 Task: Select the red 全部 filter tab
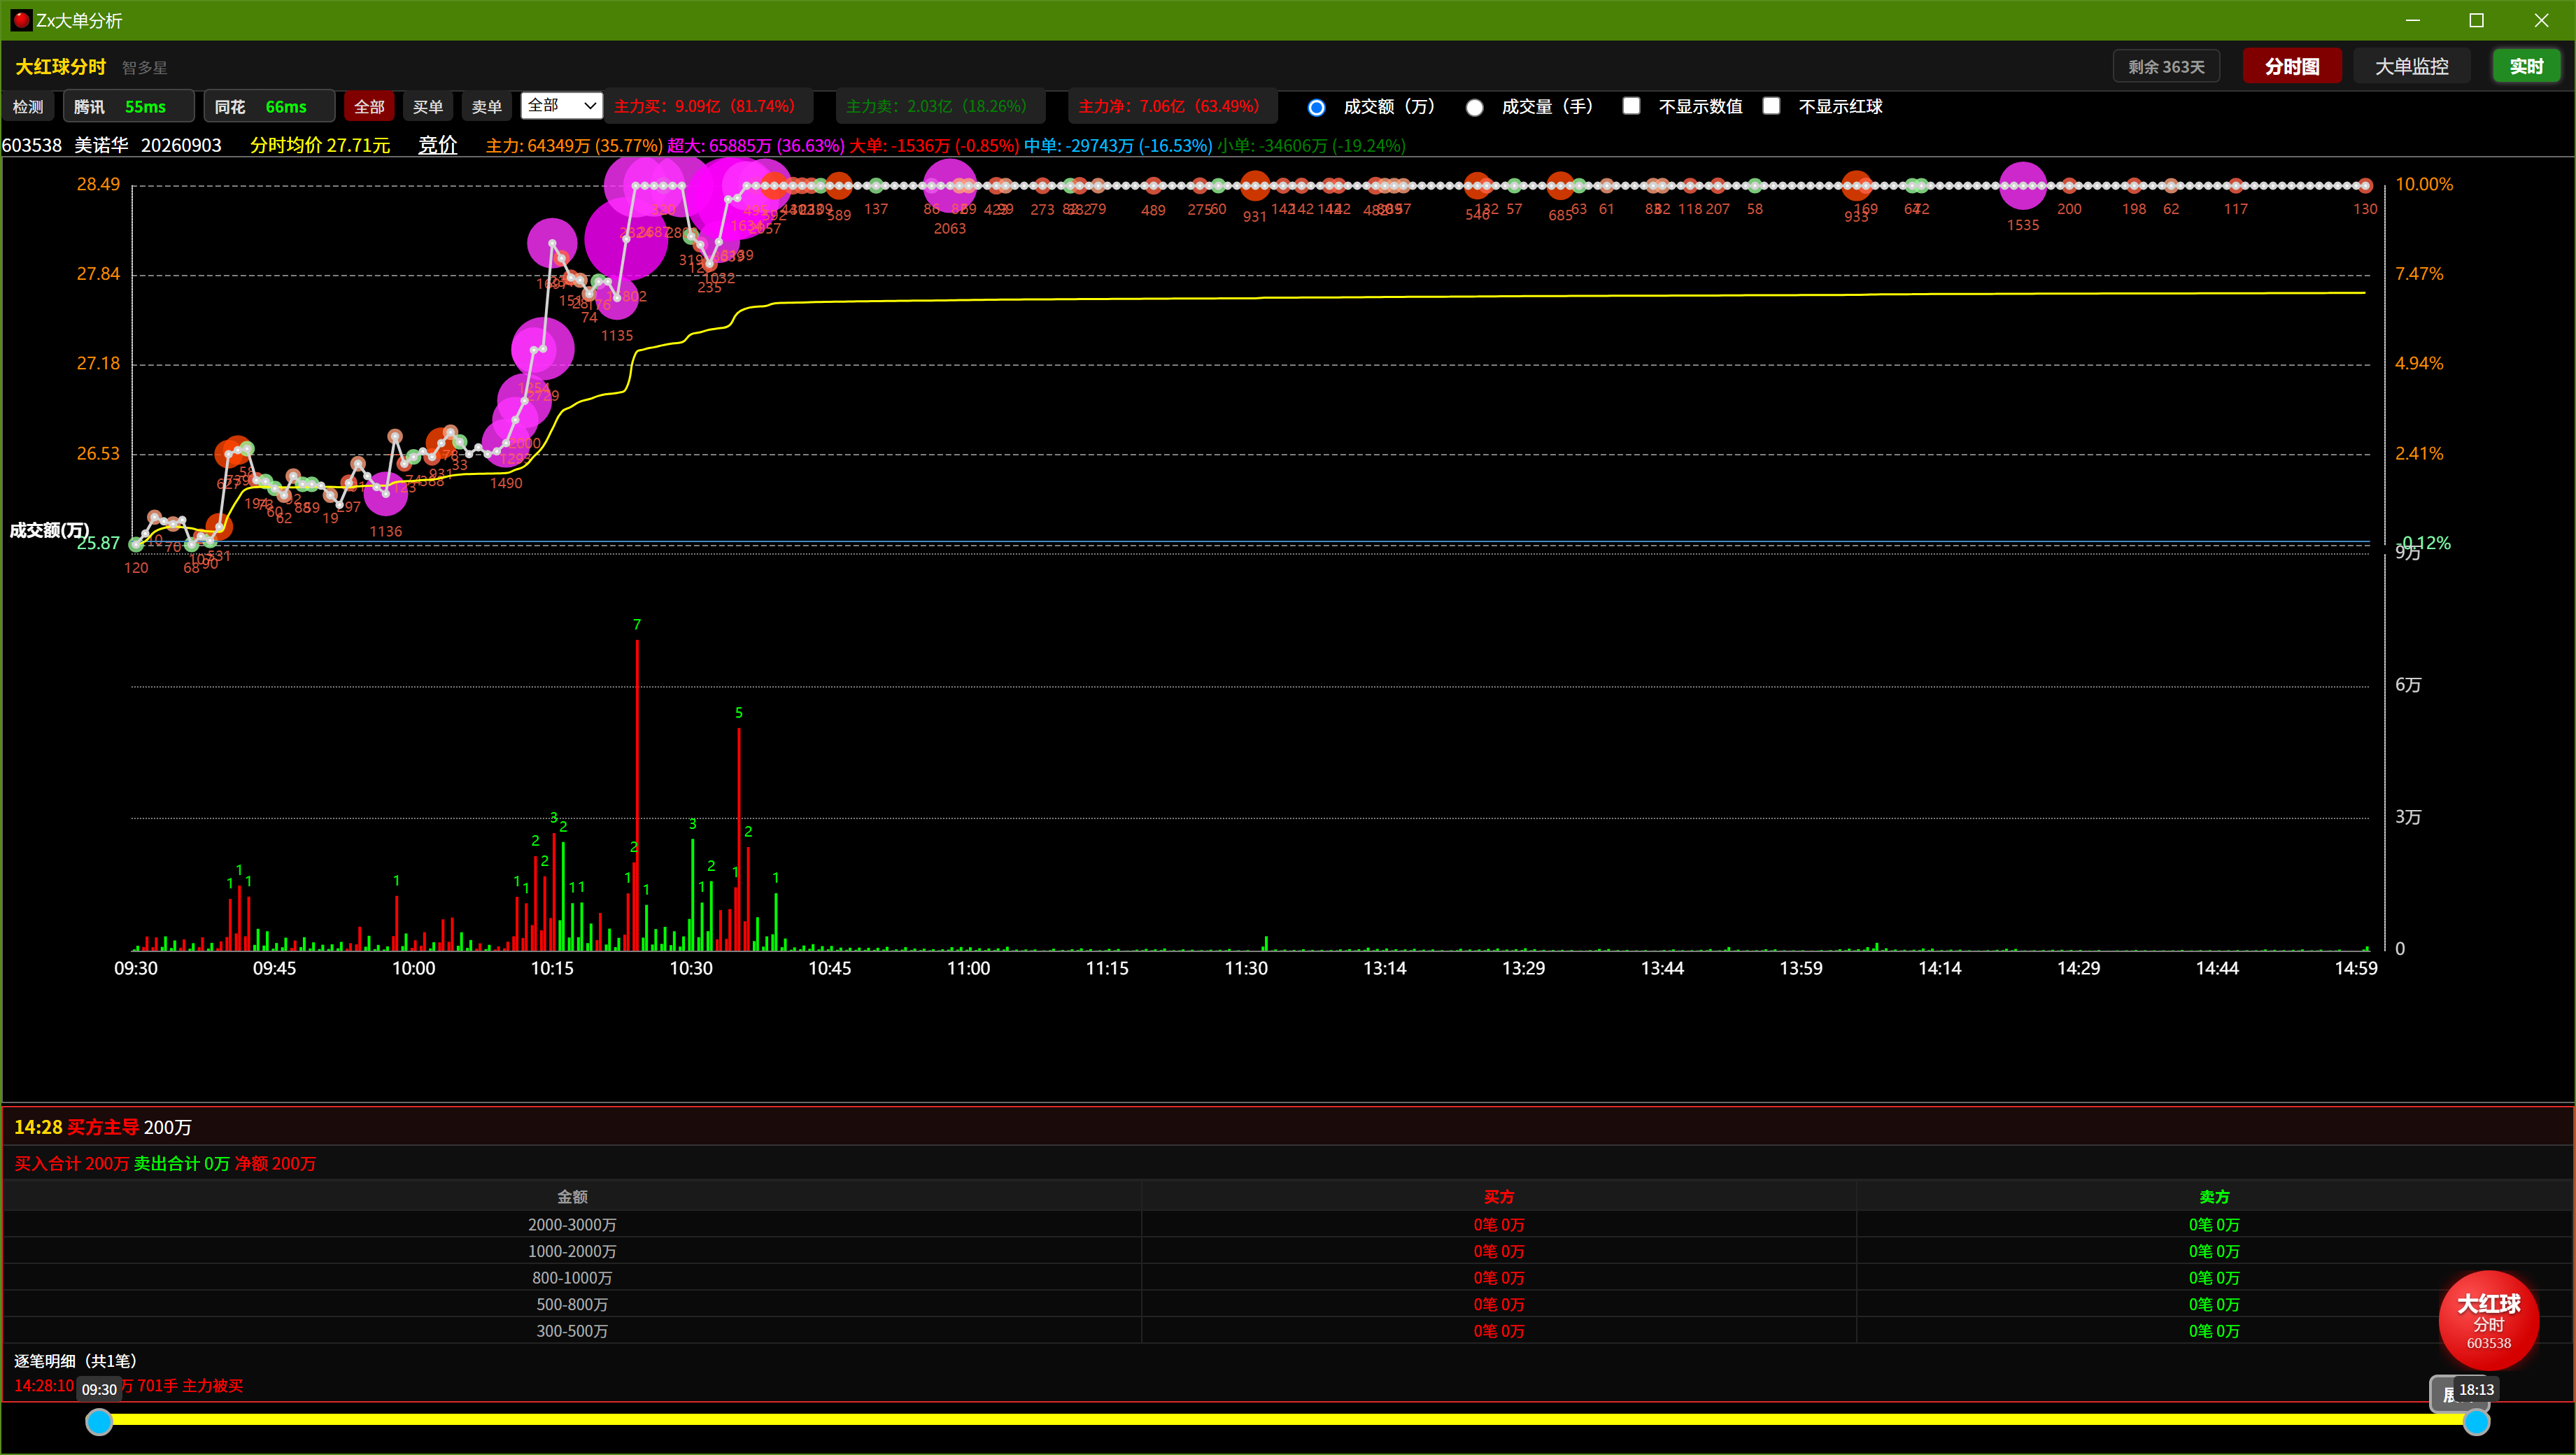coord(369,107)
